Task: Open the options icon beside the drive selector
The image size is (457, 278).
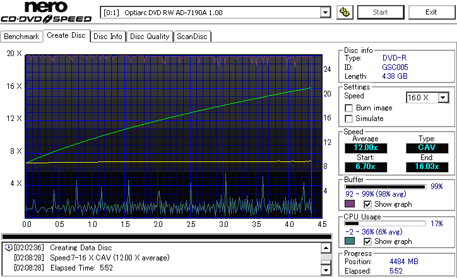Action: pos(345,12)
